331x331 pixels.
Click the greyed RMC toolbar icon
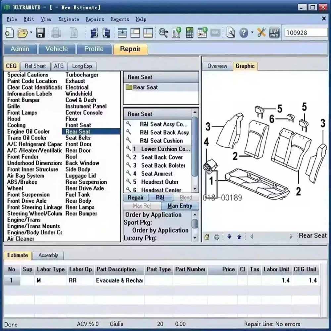tap(215, 33)
